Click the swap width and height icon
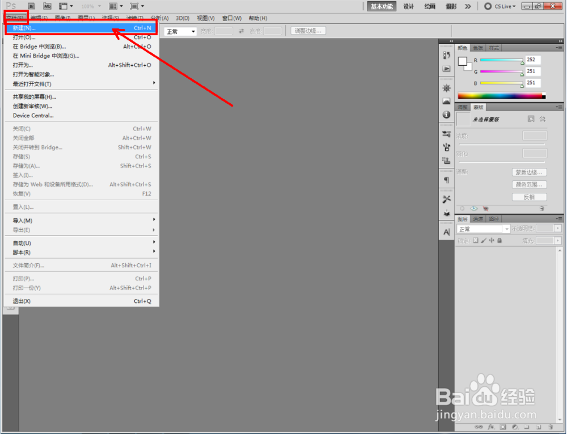567x434 pixels. pyautogui.click(x=241, y=31)
